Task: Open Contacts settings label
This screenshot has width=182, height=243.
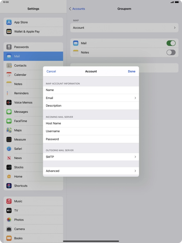Action: coord(20,65)
